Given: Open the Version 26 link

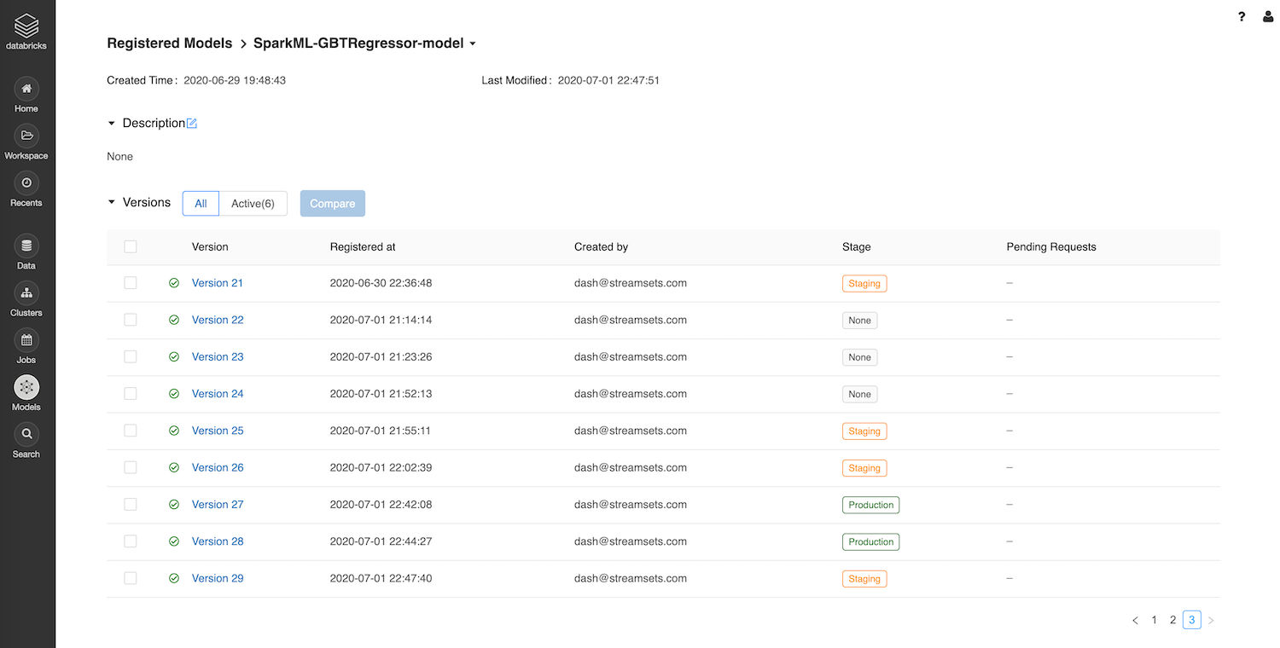Looking at the screenshot, I should [x=218, y=467].
